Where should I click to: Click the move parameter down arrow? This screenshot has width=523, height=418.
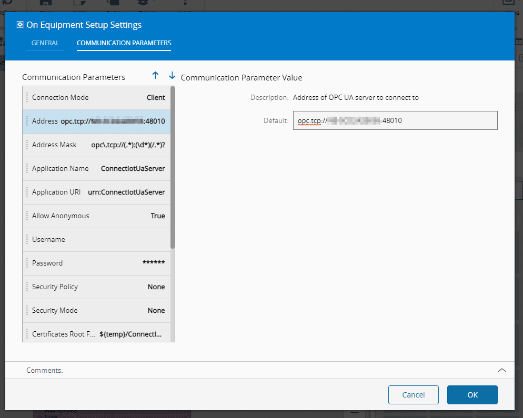pos(172,76)
